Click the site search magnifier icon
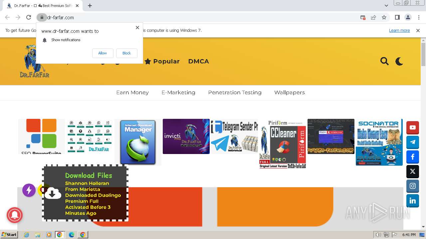 pos(384,61)
